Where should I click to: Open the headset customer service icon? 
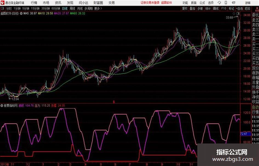click(219, 3)
